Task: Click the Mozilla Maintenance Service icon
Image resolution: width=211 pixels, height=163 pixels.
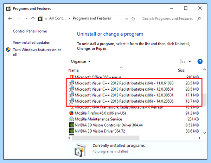Action: [x=71, y=119]
